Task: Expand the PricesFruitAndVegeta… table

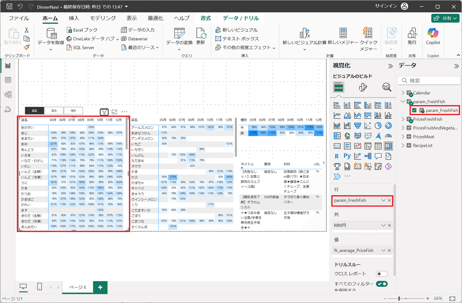Action: click(x=403, y=128)
